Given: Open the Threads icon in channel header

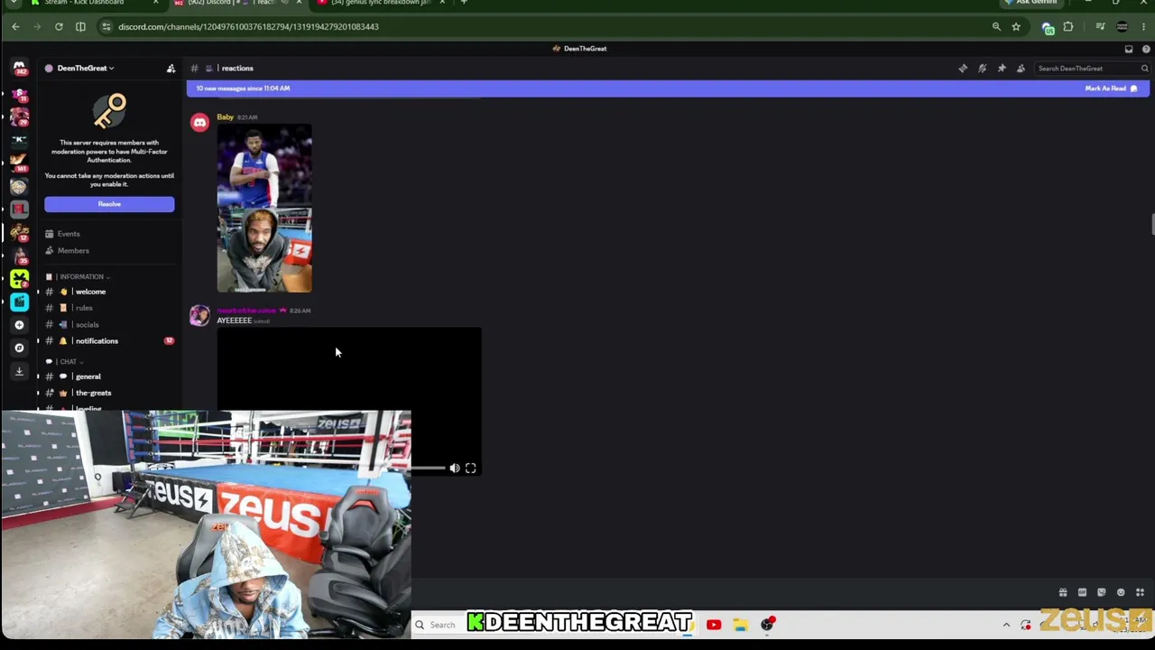Looking at the screenshot, I should 963,69.
